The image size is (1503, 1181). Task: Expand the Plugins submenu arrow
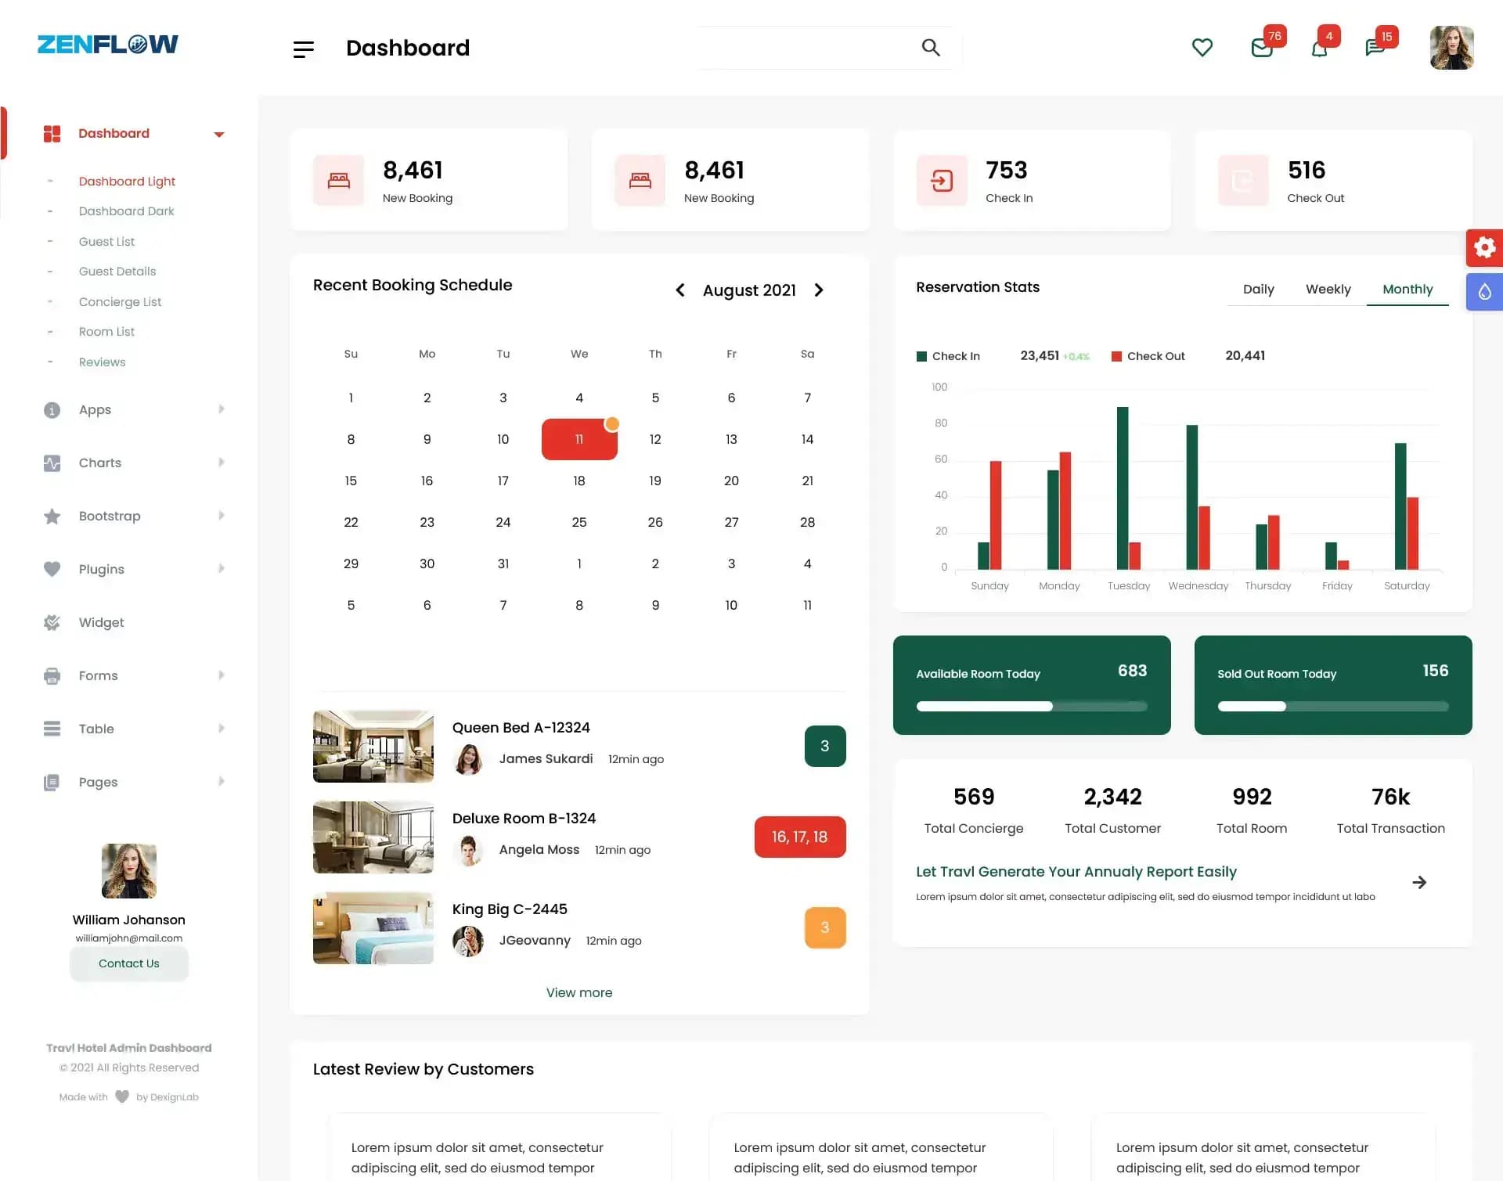(x=221, y=569)
